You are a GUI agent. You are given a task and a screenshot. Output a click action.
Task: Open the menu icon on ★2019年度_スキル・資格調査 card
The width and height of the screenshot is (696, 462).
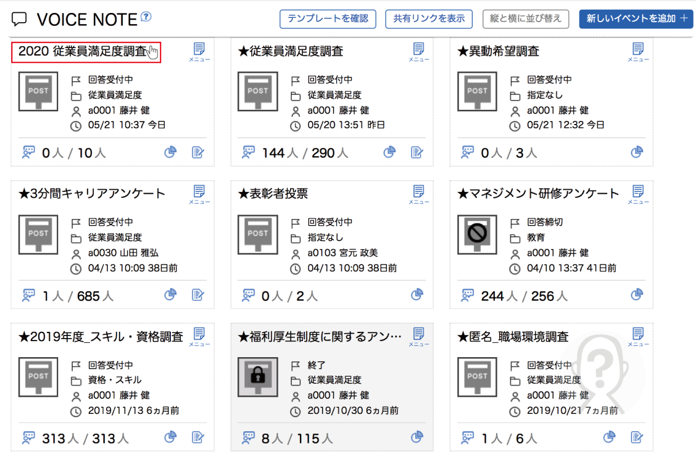pos(199,337)
